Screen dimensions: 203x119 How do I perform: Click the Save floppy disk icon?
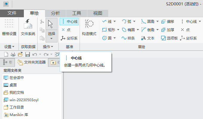(x=28, y=54)
